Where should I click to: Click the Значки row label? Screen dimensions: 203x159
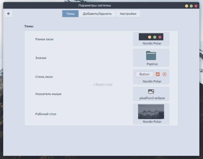41,58
